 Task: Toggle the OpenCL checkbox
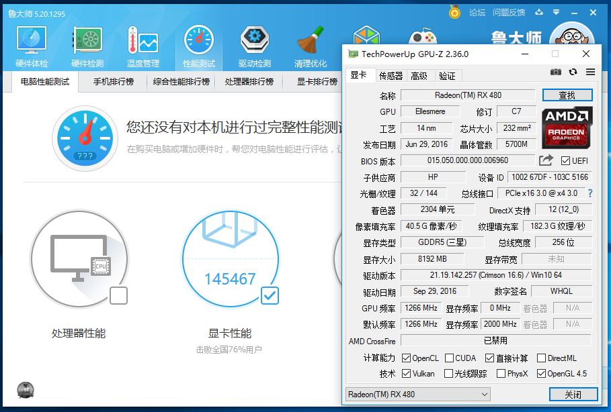[x=407, y=358]
